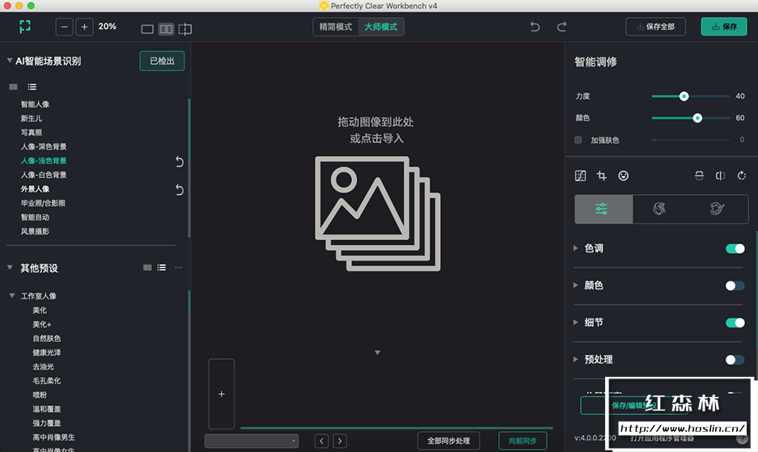Zoom out with the minus button

[64, 27]
